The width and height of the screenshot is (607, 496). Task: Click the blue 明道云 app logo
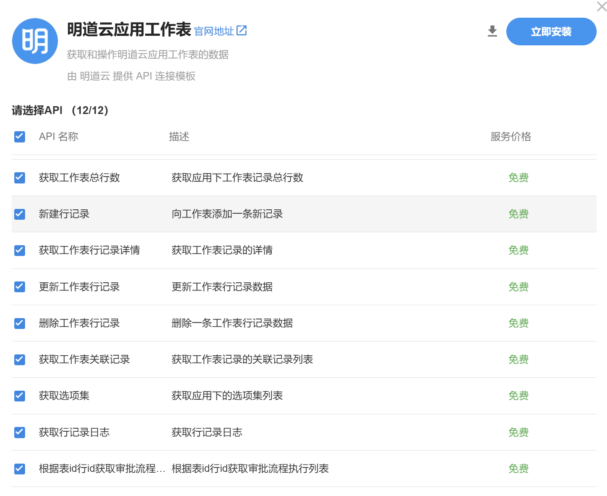pos(35,41)
